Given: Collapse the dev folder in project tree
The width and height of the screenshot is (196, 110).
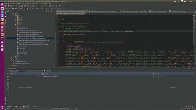Looking at the screenshot, I should [x=13, y=15].
